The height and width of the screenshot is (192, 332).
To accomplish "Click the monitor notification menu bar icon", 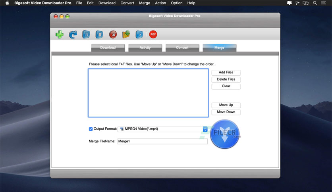I will pos(290,3).
